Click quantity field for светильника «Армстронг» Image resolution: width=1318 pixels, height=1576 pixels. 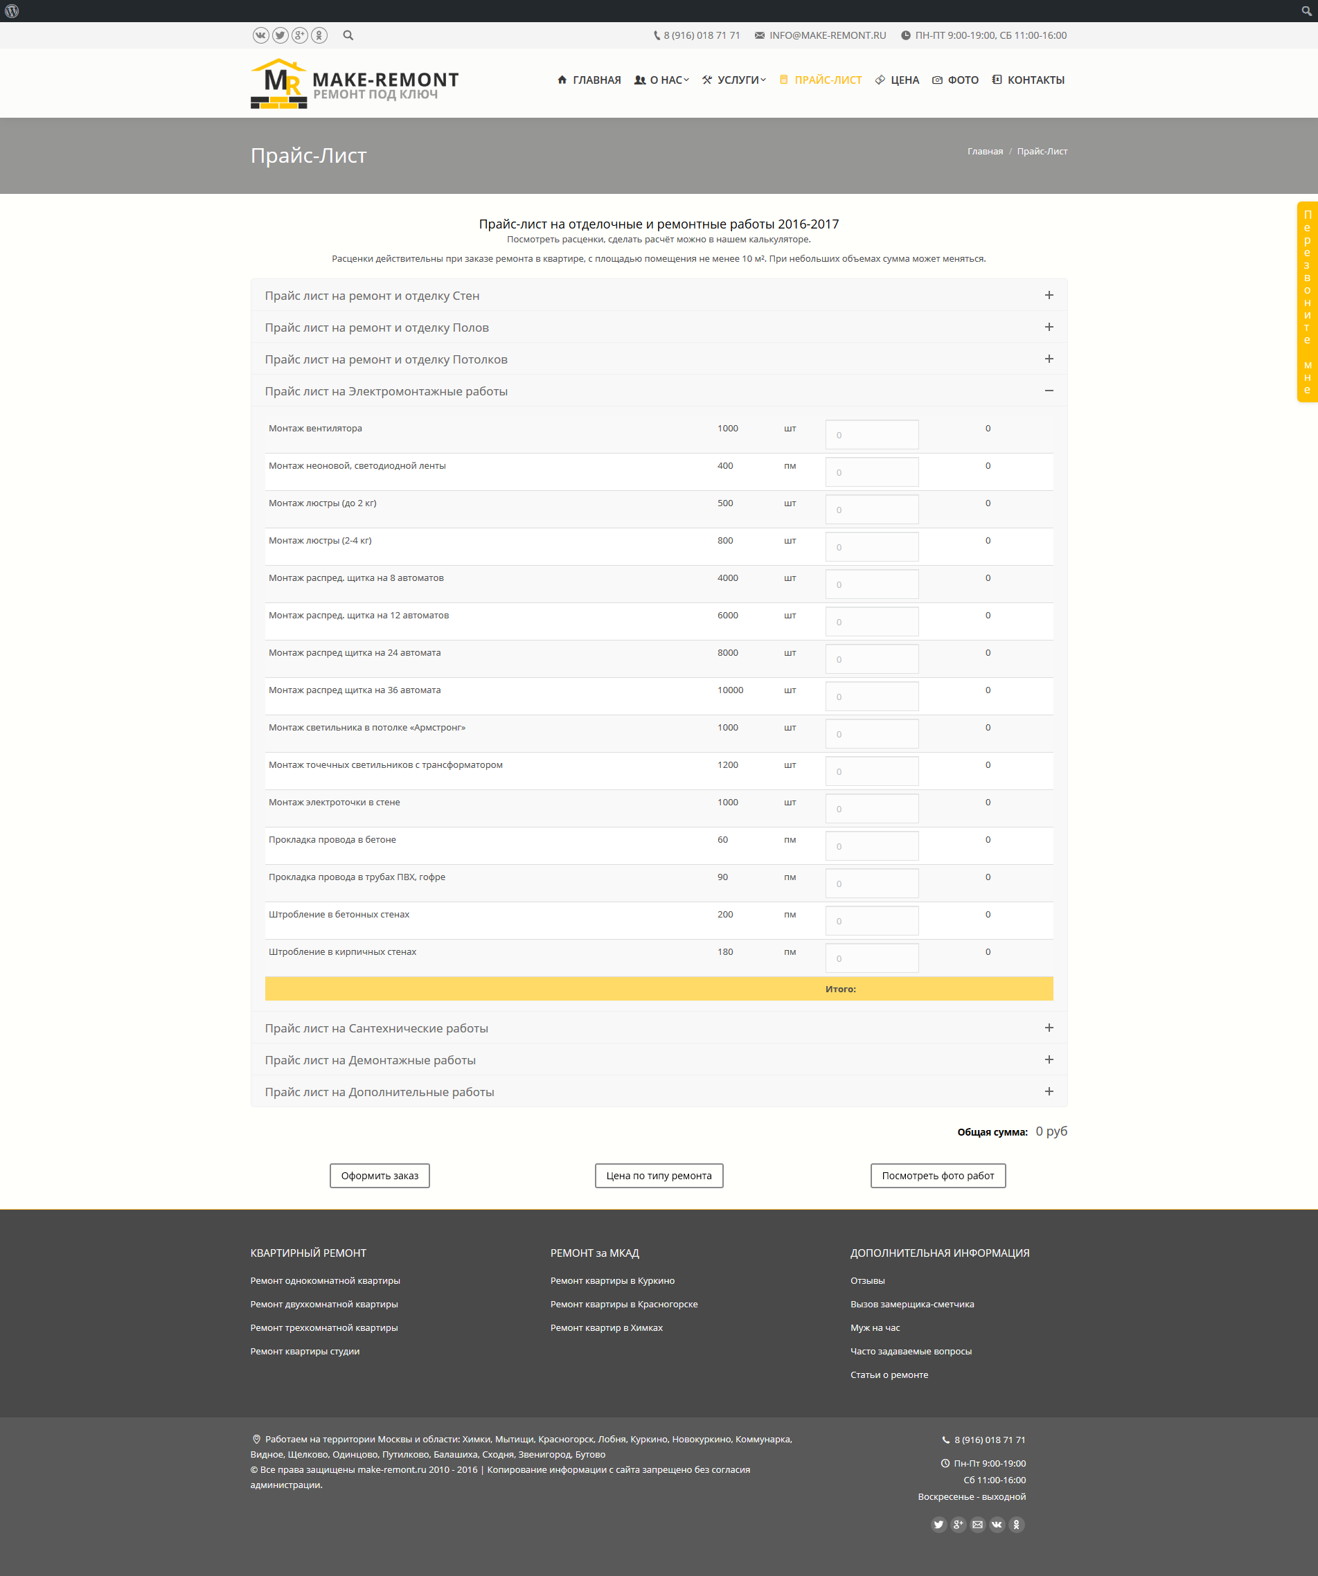[871, 734]
